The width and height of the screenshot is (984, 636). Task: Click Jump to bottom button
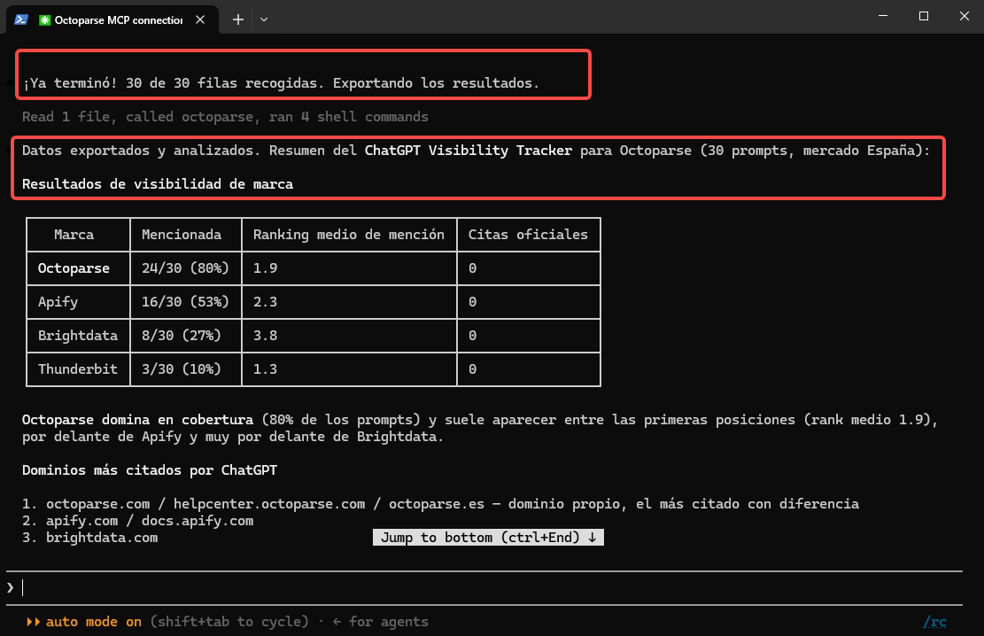[x=488, y=538]
